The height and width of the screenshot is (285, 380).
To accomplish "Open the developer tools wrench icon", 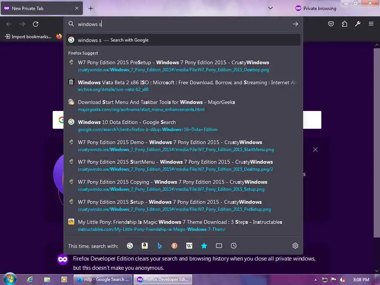I will click(x=358, y=24).
